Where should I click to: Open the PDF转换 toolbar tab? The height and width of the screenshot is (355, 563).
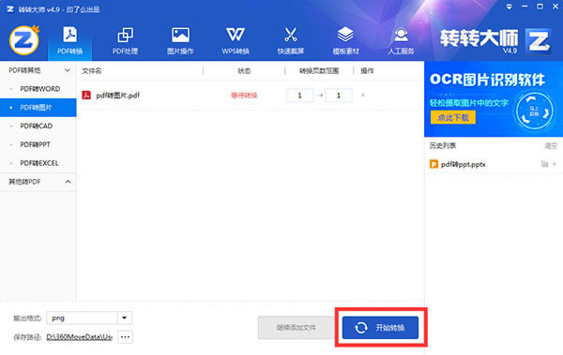click(70, 40)
